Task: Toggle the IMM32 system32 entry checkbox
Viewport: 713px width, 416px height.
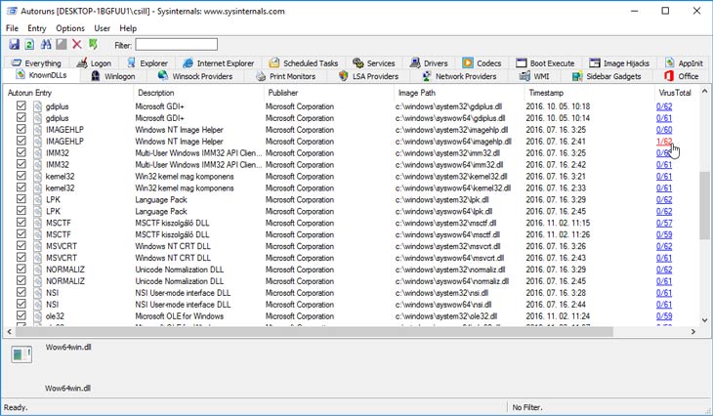Action: 21,152
